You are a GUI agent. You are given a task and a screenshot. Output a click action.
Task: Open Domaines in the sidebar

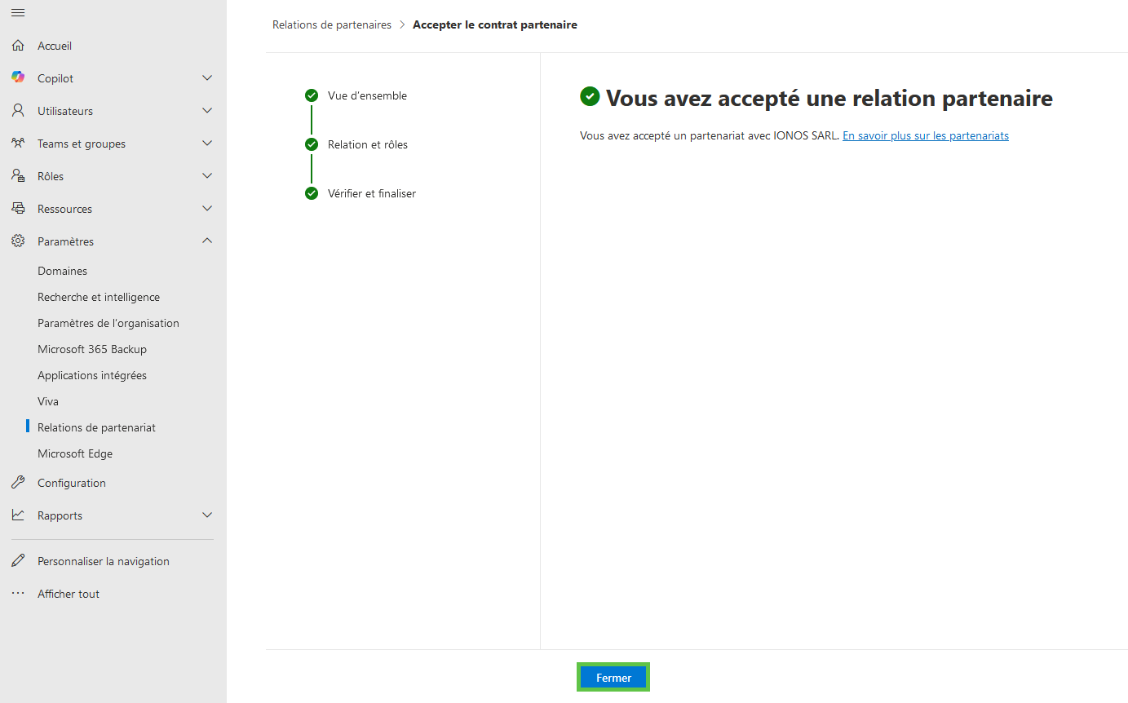62,271
